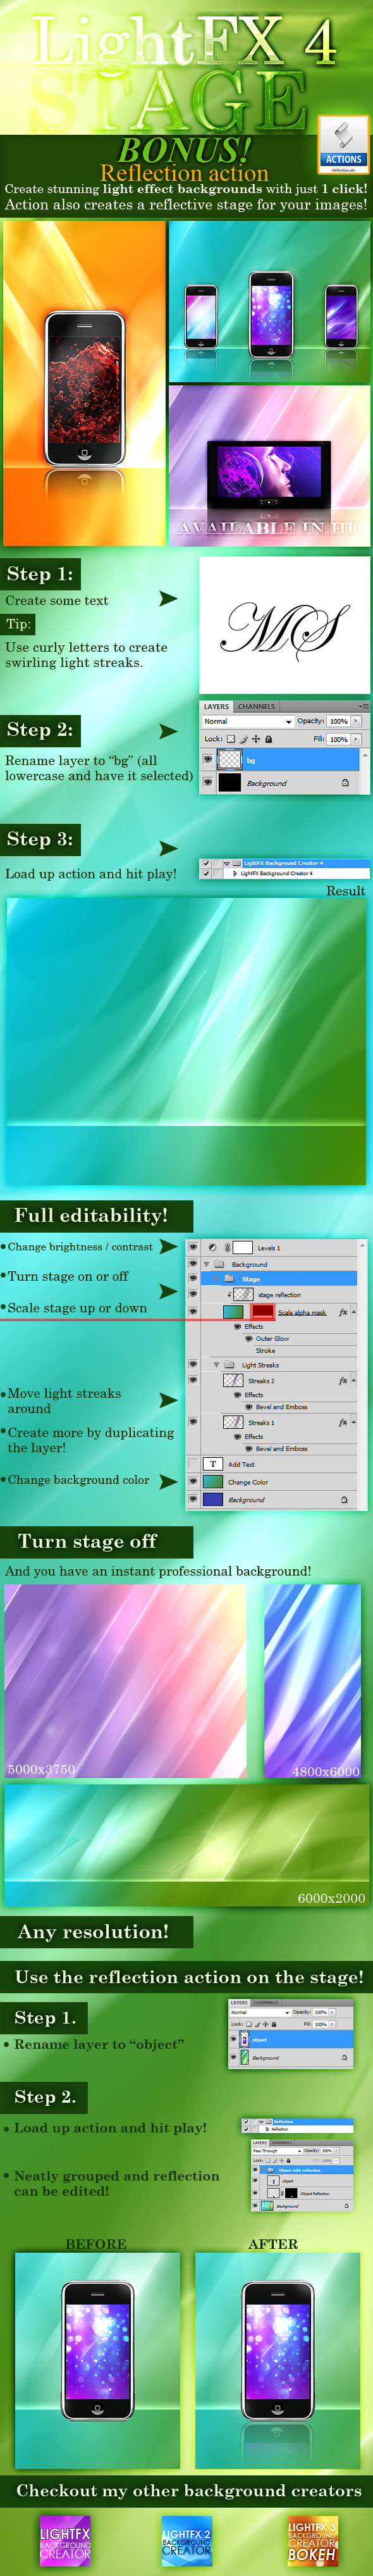Click lock all padlock beside Lock: in bg panel

[268, 739]
